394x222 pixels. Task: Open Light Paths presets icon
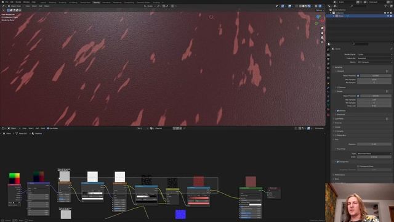(387, 119)
